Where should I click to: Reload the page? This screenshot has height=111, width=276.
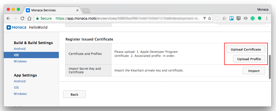pyautogui.click(x=22, y=18)
